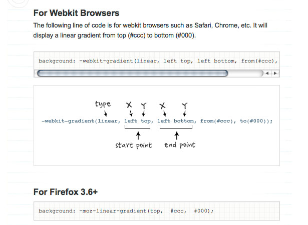Click the up arrow above 'end point'

[177, 135]
